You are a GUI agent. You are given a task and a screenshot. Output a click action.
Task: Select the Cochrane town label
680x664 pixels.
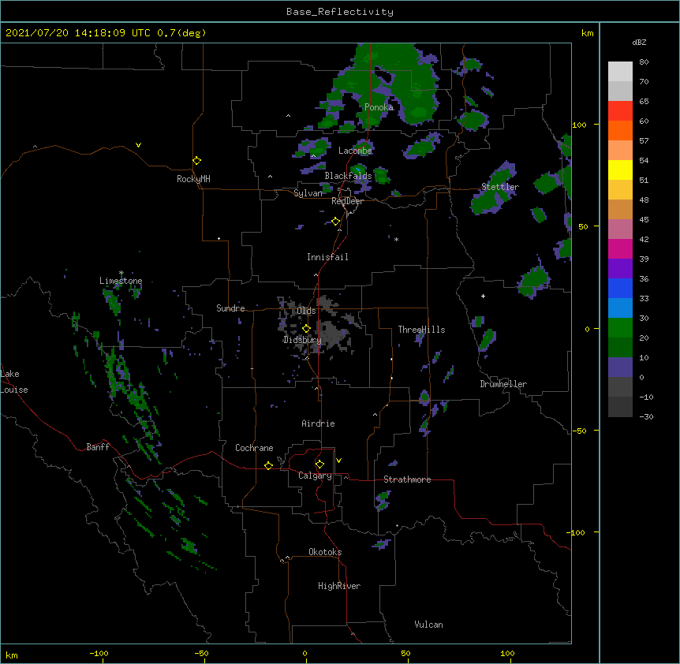254,448
